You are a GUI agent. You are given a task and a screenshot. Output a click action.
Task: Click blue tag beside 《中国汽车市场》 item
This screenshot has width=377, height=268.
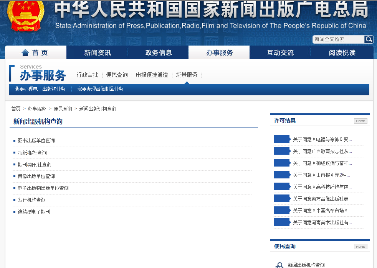pos(282,210)
